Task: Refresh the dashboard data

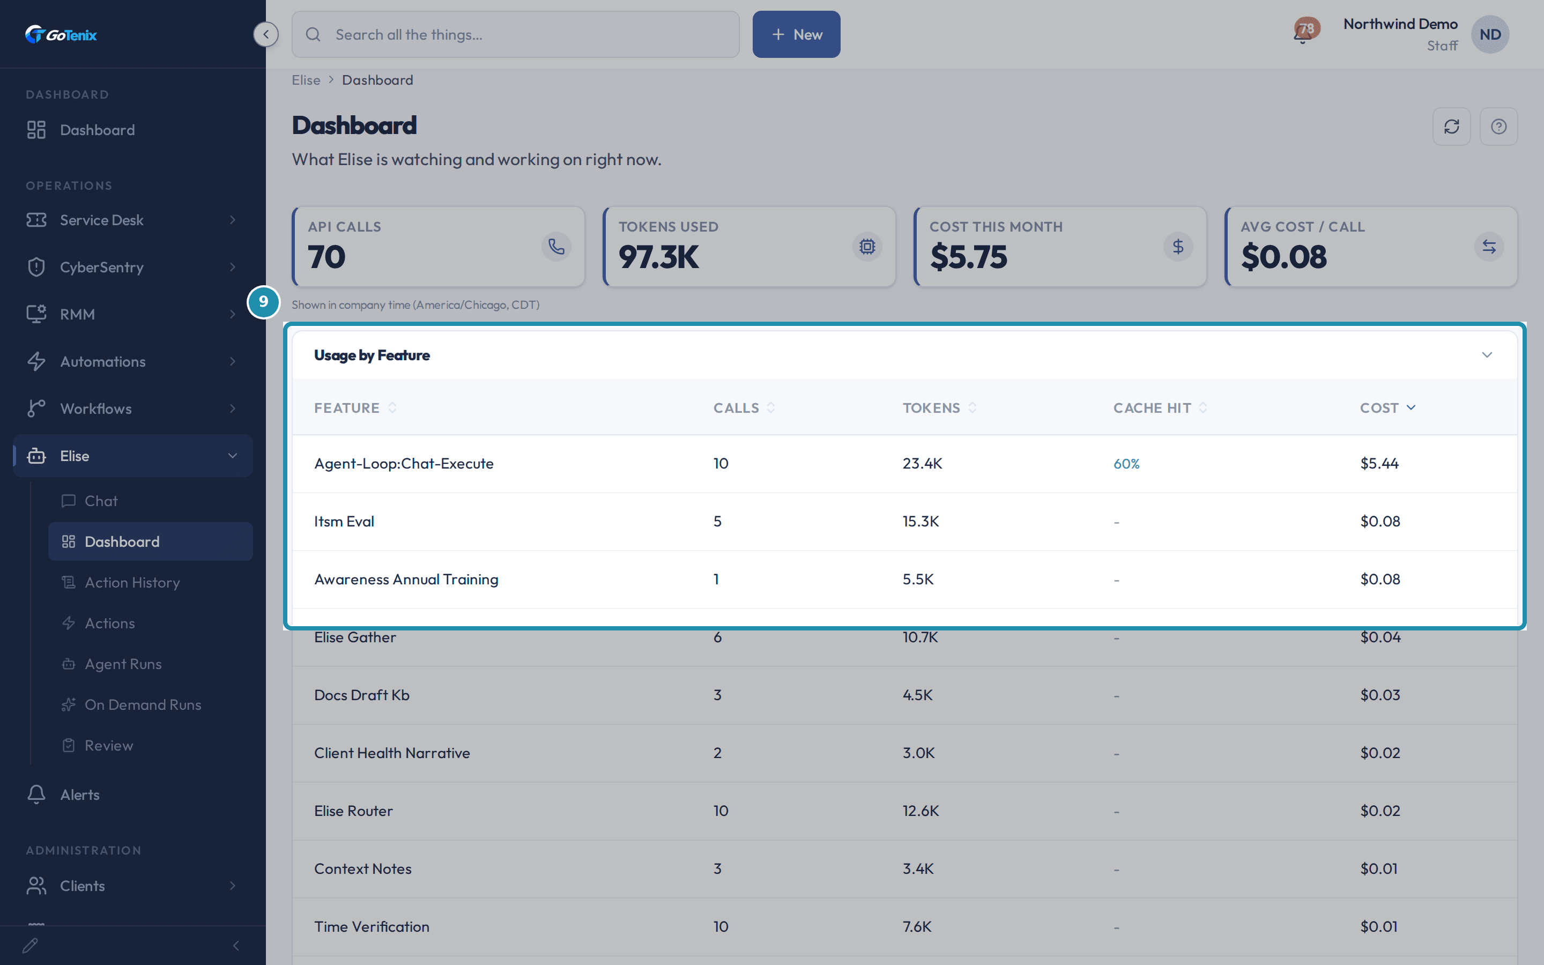Action: pyautogui.click(x=1451, y=127)
